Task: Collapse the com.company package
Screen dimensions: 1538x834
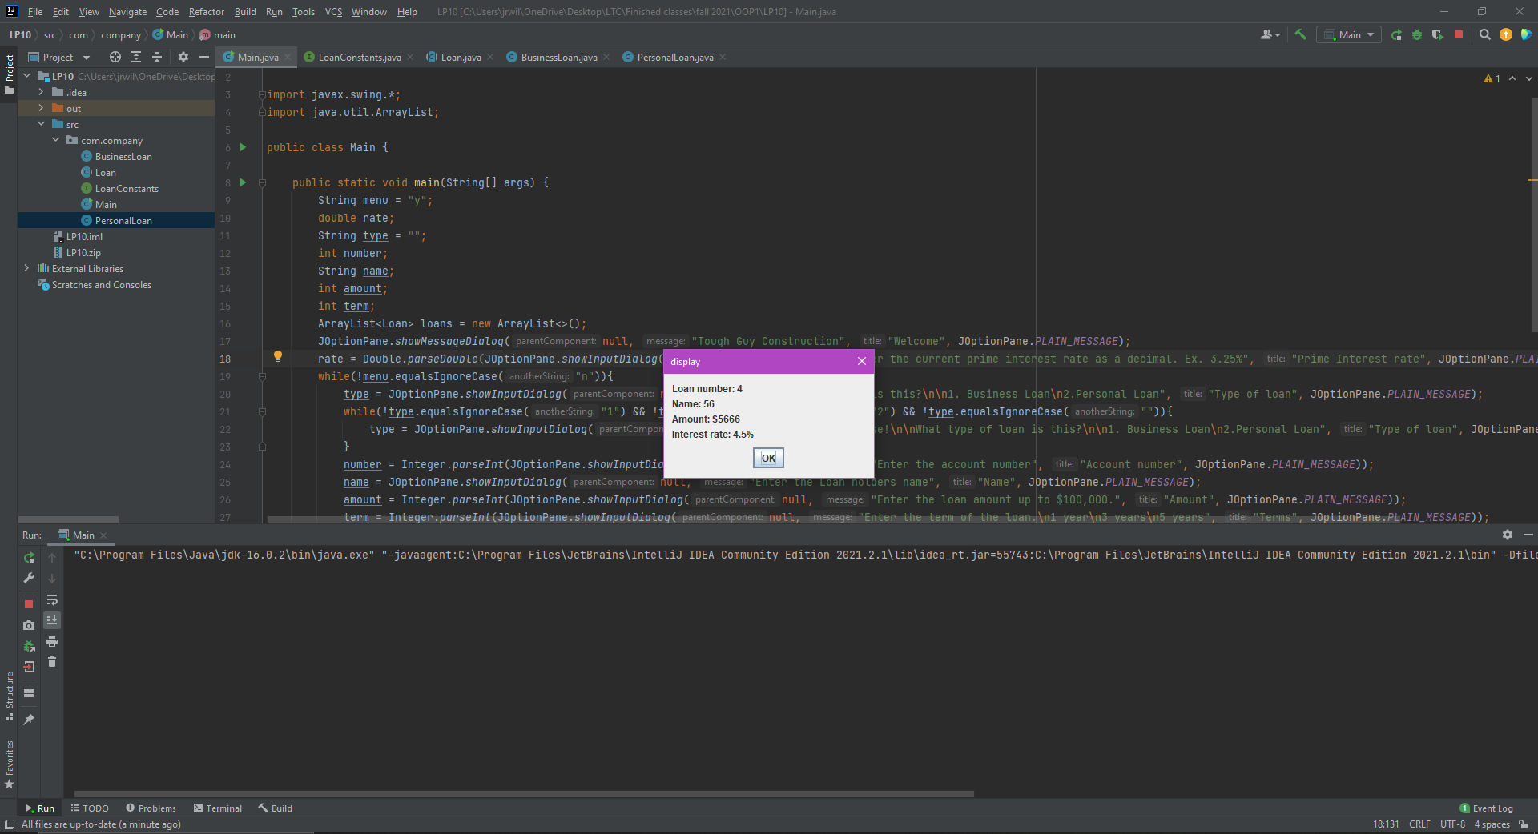Action: (55, 140)
